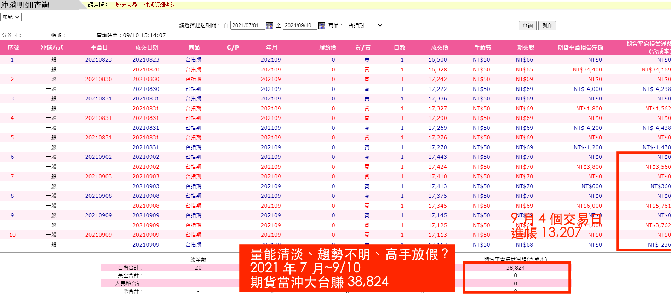Click the price 17,375 cell
Image resolution: width=671 pixels, height=295 pixels.
437,196
